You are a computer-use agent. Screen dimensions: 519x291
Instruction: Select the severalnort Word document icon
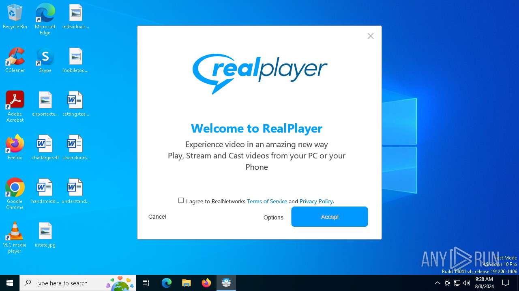coord(75,148)
